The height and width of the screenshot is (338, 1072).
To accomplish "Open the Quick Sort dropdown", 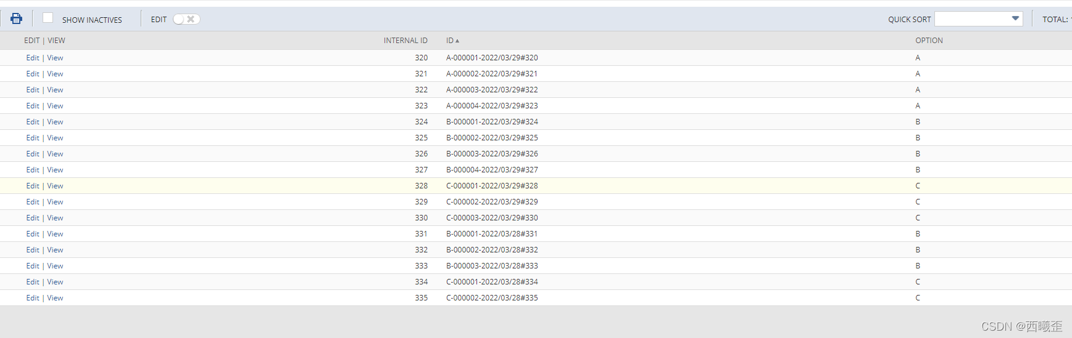I will click(x=979, y=19).
